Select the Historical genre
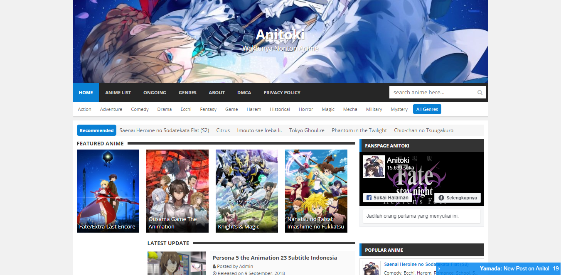 tap(280, 109)
